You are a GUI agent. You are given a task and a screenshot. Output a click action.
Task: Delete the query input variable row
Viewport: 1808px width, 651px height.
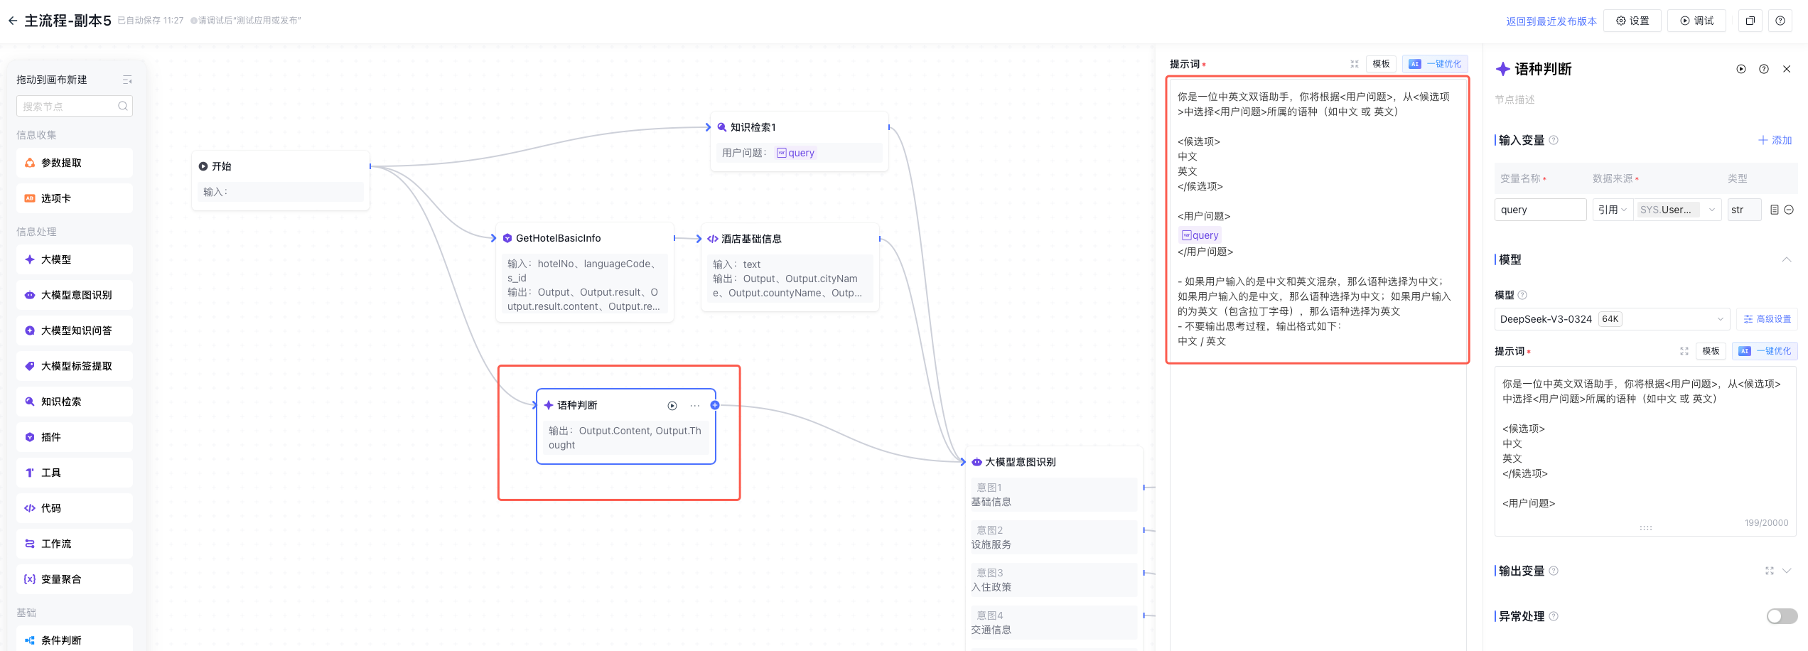1789,210
